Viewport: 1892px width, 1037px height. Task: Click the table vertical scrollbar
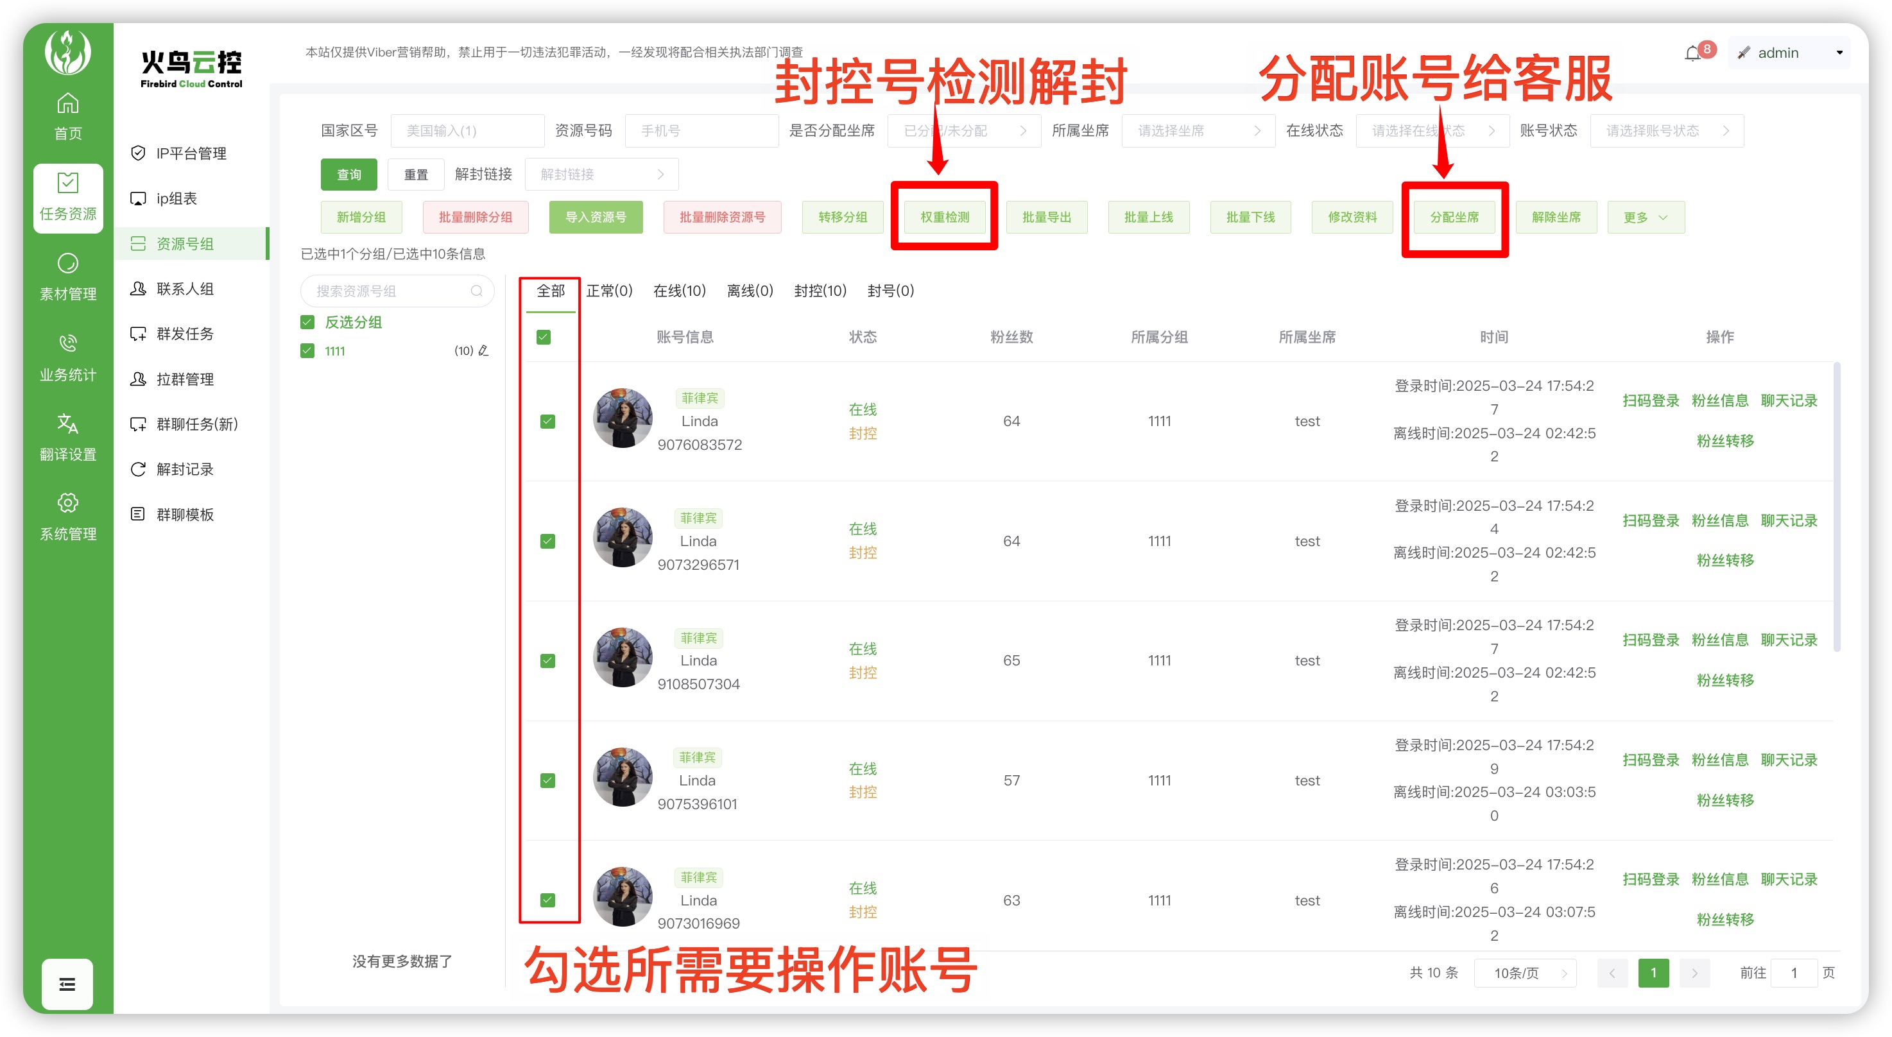[1836, 507]
